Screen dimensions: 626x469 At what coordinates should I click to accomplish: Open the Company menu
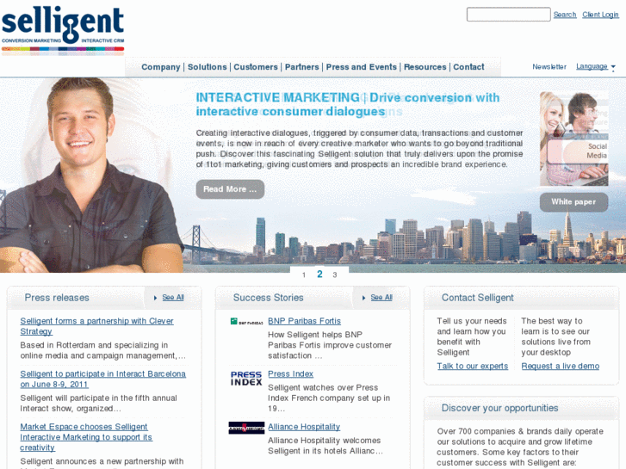pyautogui.click(x=160, y=67)
